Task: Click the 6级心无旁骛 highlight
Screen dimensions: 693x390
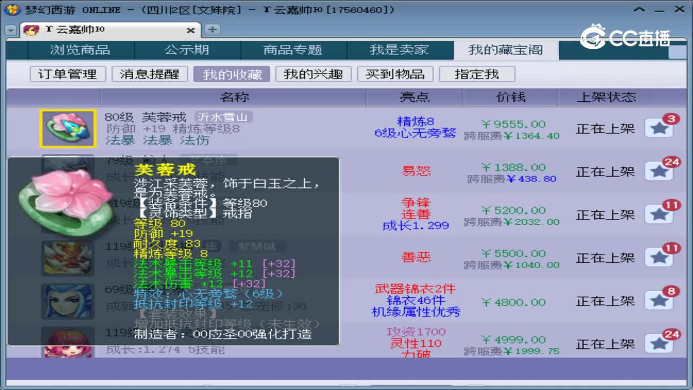Action: 415,133
